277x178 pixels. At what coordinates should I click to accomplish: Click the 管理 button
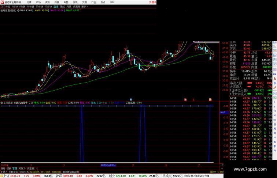click(x=15, y=168)
